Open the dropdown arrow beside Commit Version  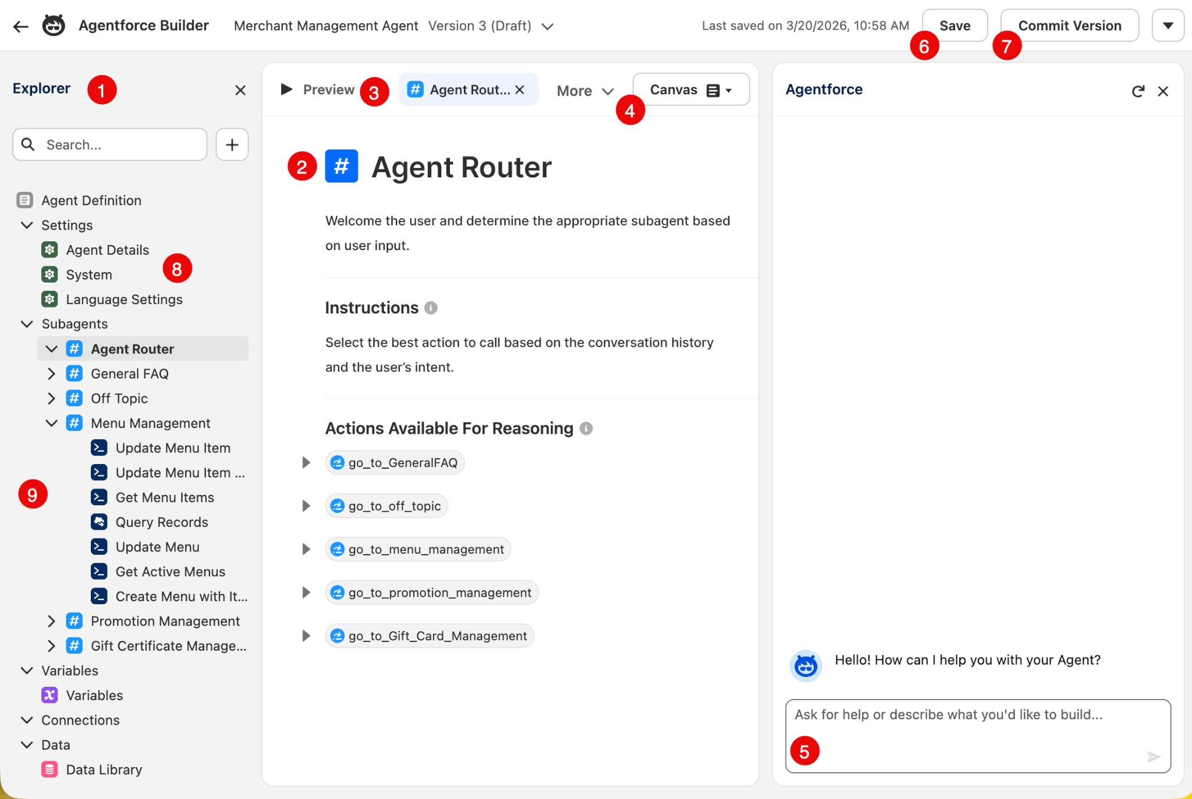click(x=1168, y=26)
